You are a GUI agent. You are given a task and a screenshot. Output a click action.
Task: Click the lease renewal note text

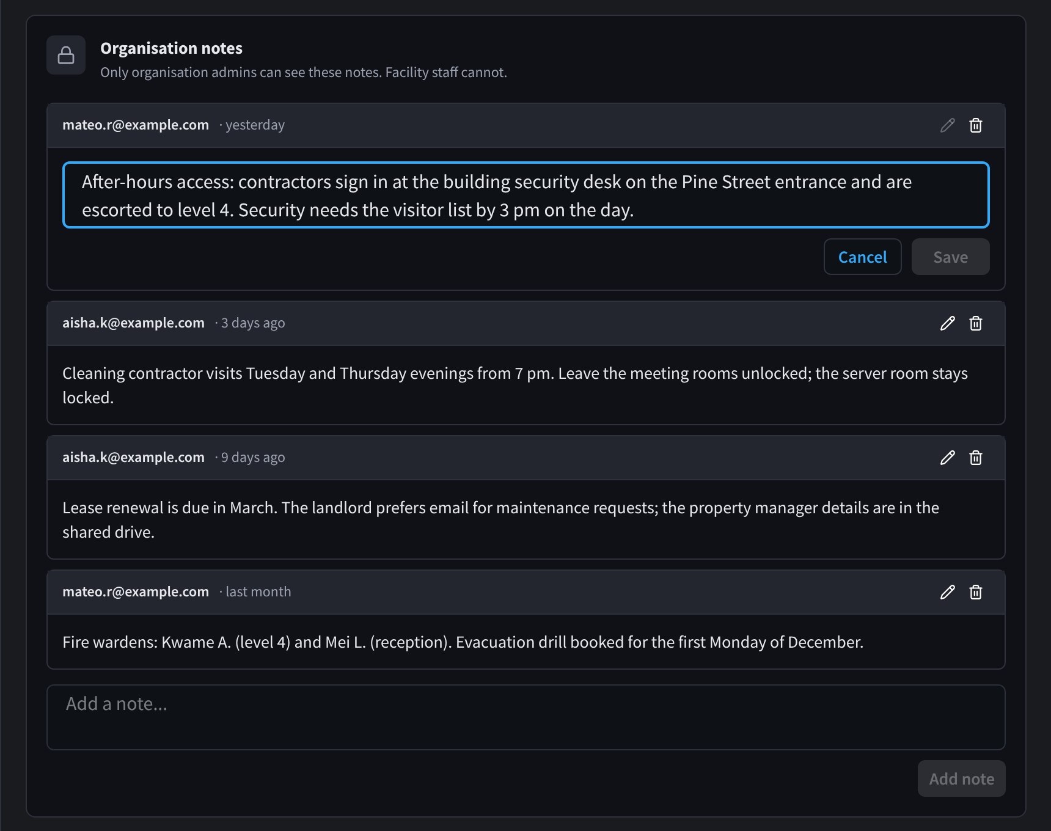click(501, 520)
